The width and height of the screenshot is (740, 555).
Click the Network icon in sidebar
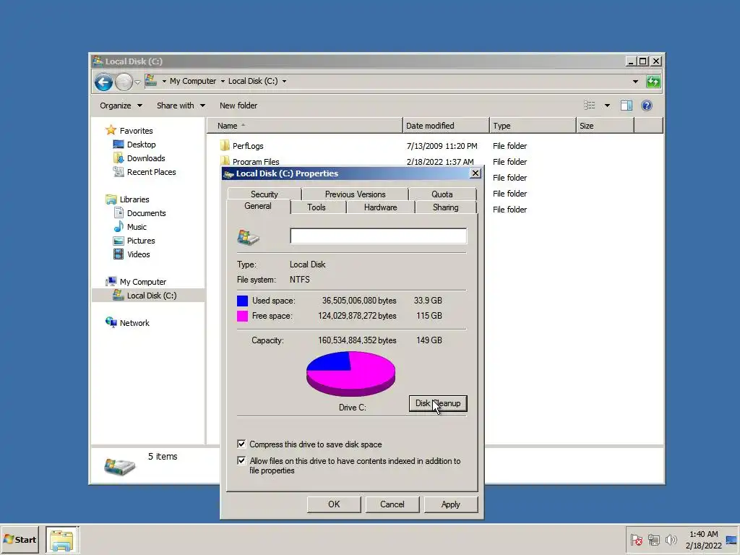pyautogui.click(x=111, y=323)
